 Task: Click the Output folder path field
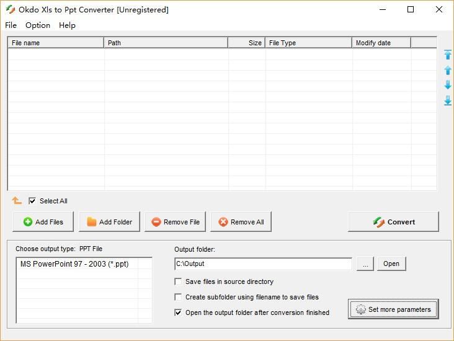[263, 263]
